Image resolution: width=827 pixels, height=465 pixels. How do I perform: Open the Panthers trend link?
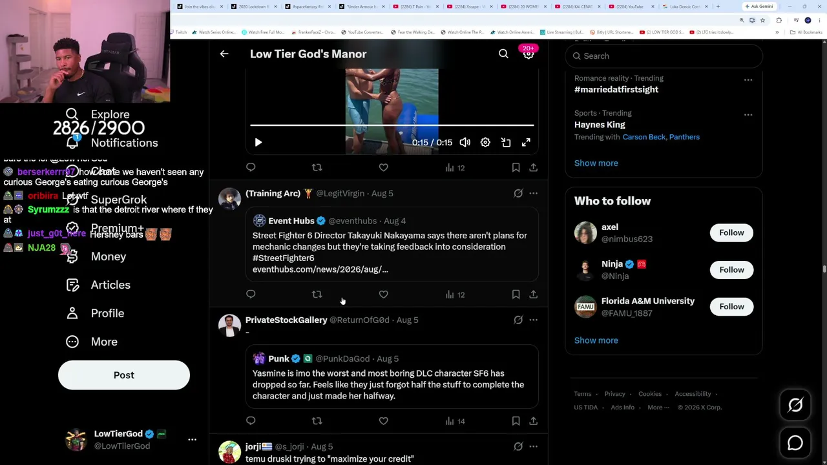pyautogui.click(x=684, y=137)
